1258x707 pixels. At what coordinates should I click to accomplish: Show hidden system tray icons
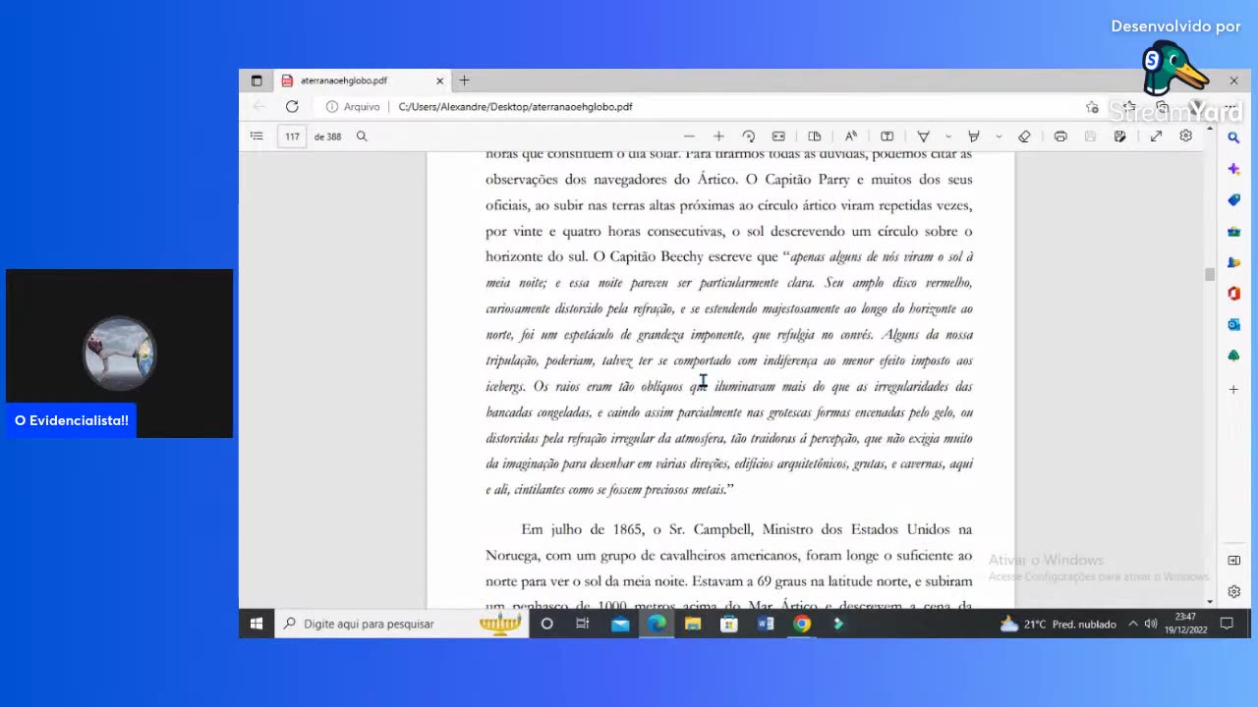click(1132, 624)
